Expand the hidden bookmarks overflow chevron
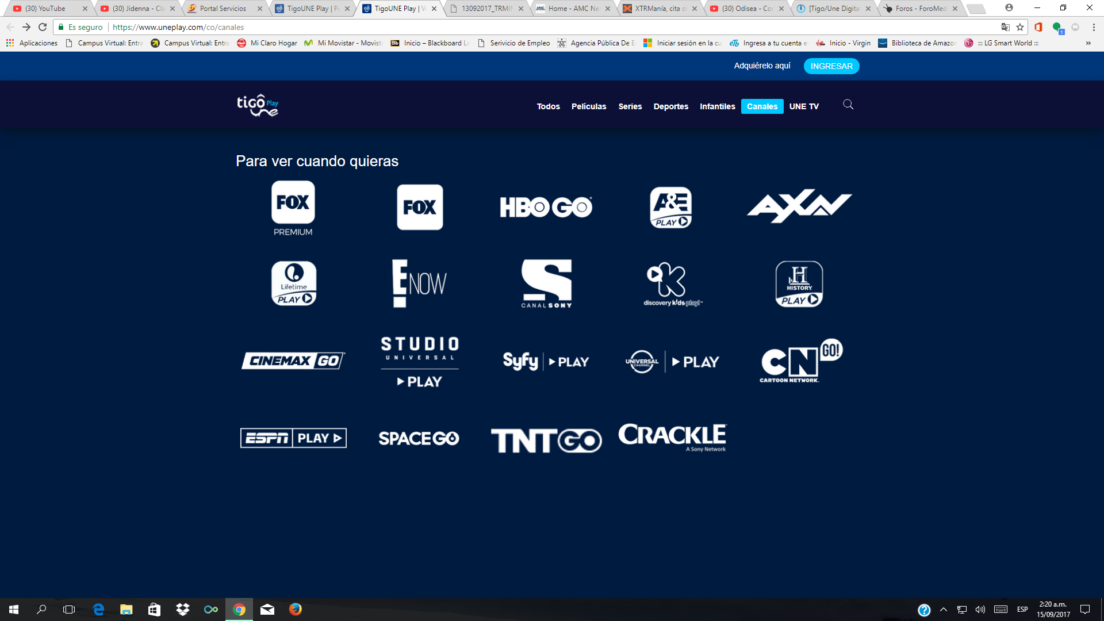The width and height of the screenshot is (1104, 621). [1088, 43]
